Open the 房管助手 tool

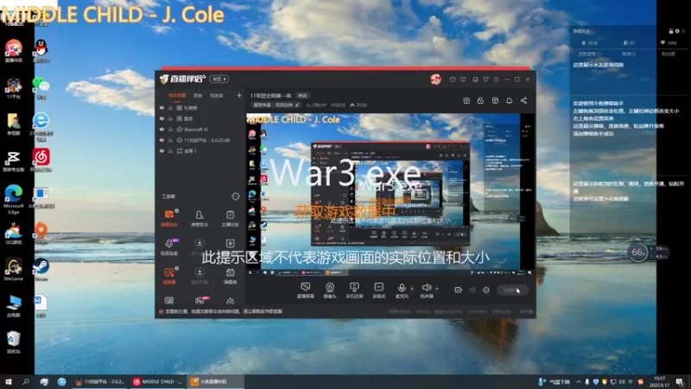click(200, 219)
